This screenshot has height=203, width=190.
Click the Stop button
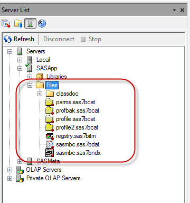point(91,39)
